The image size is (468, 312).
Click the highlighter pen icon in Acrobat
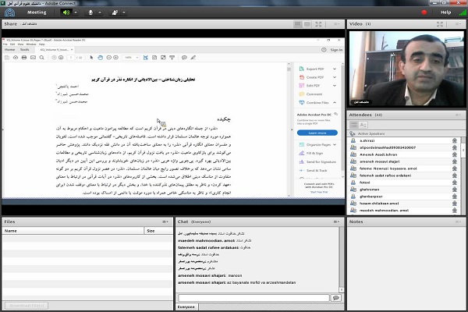click(193, 58)
